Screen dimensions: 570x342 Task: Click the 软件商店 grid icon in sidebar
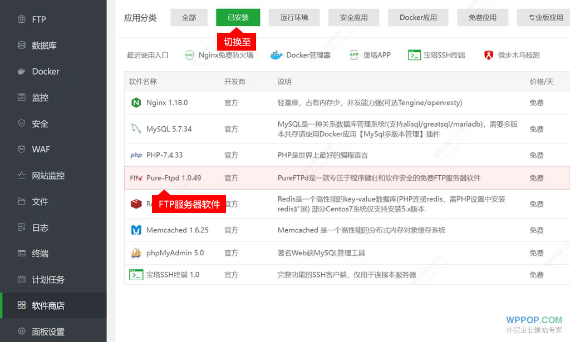point(22,305)
